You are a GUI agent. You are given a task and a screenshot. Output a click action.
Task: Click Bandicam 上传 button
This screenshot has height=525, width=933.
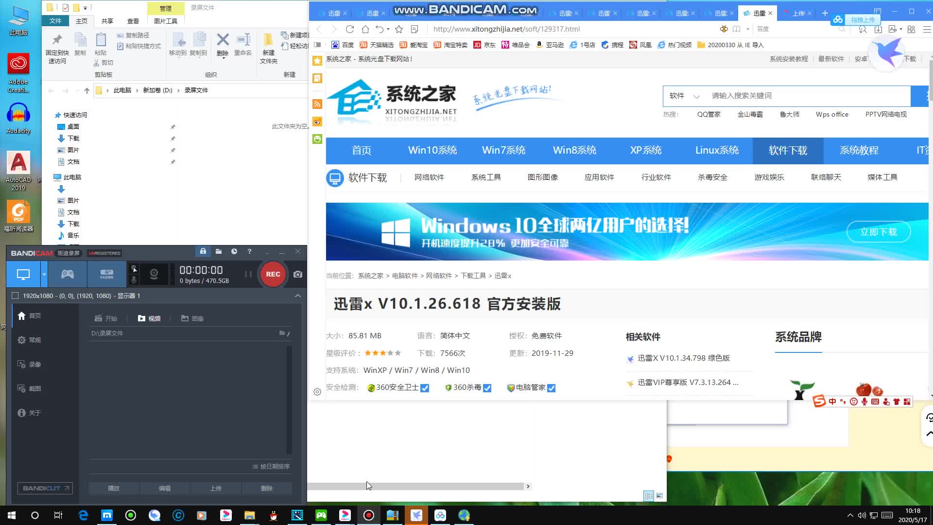pos(216,488)
